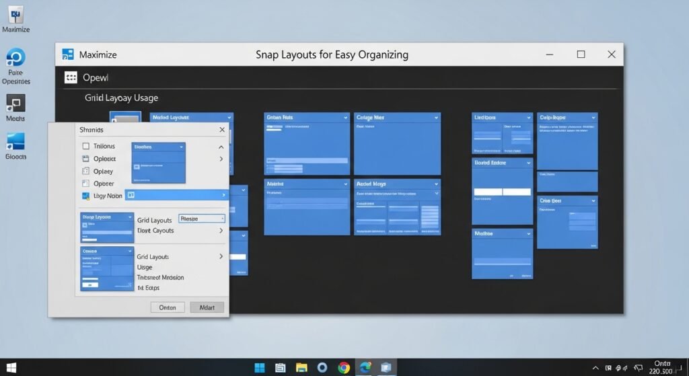Toggle the Lbgy Nobn checkbox
This screenshot has width=689, height=376.
coord(85,196)
